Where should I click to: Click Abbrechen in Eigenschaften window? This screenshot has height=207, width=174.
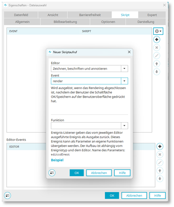(134, 196)
